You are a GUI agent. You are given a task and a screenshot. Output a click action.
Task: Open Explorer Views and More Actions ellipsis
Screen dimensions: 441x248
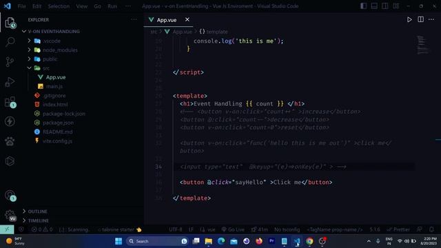(134, 19)
